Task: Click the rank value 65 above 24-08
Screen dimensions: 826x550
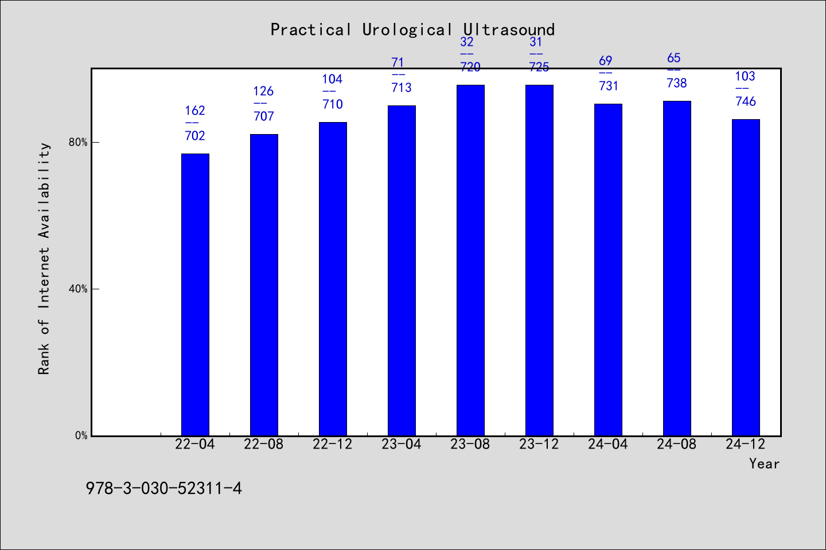Action: tap(674, 58)
